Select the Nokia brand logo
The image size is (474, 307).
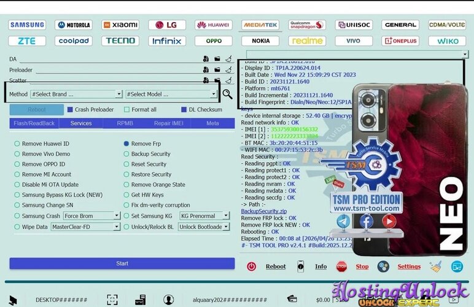[260, 41]
